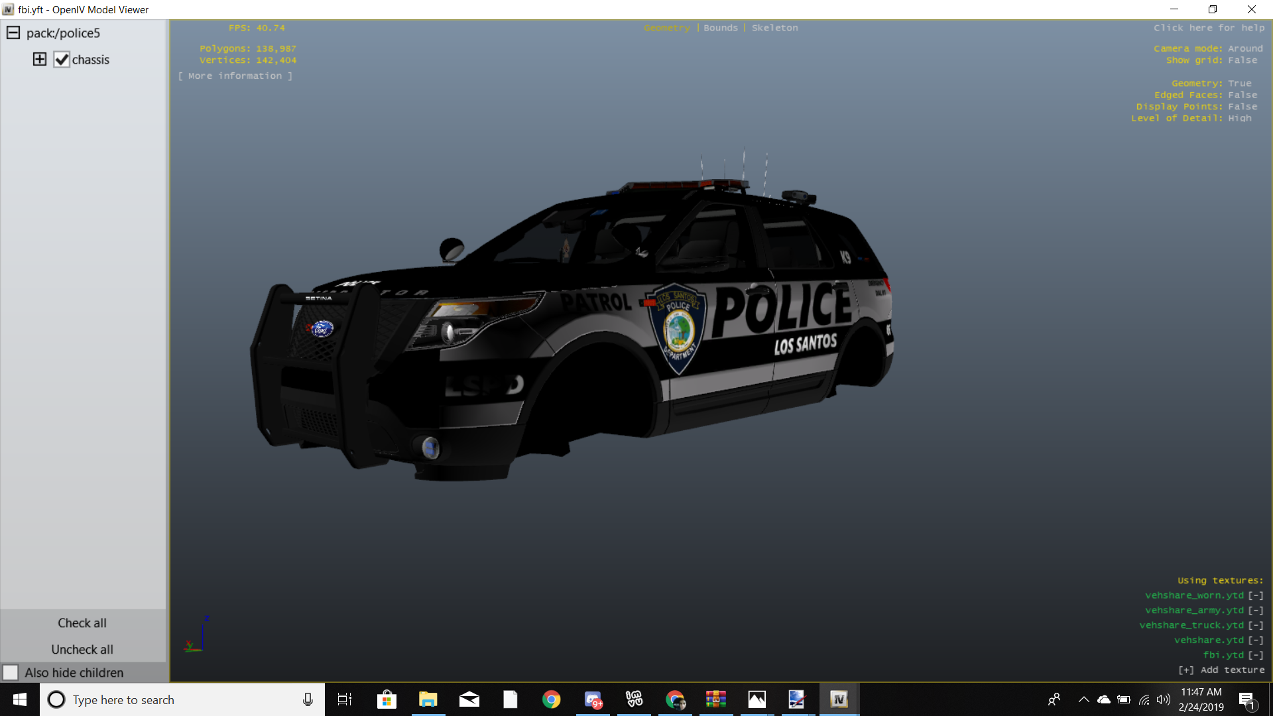The width and height of the screenshot is (1273, 716).
Task: Click [+] Add texture
Action: (x=1221, y=670)
